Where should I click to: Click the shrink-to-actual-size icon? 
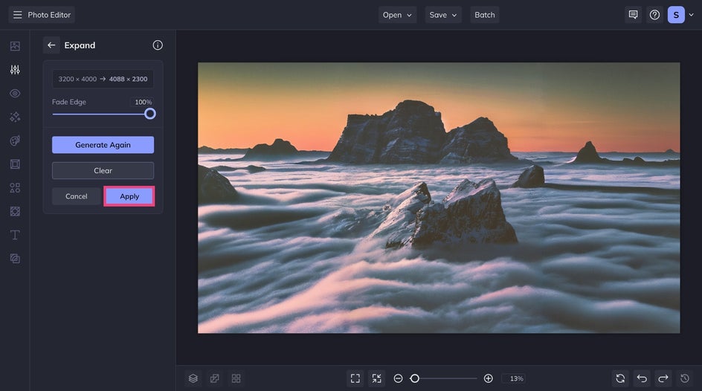tap(376, 378)
